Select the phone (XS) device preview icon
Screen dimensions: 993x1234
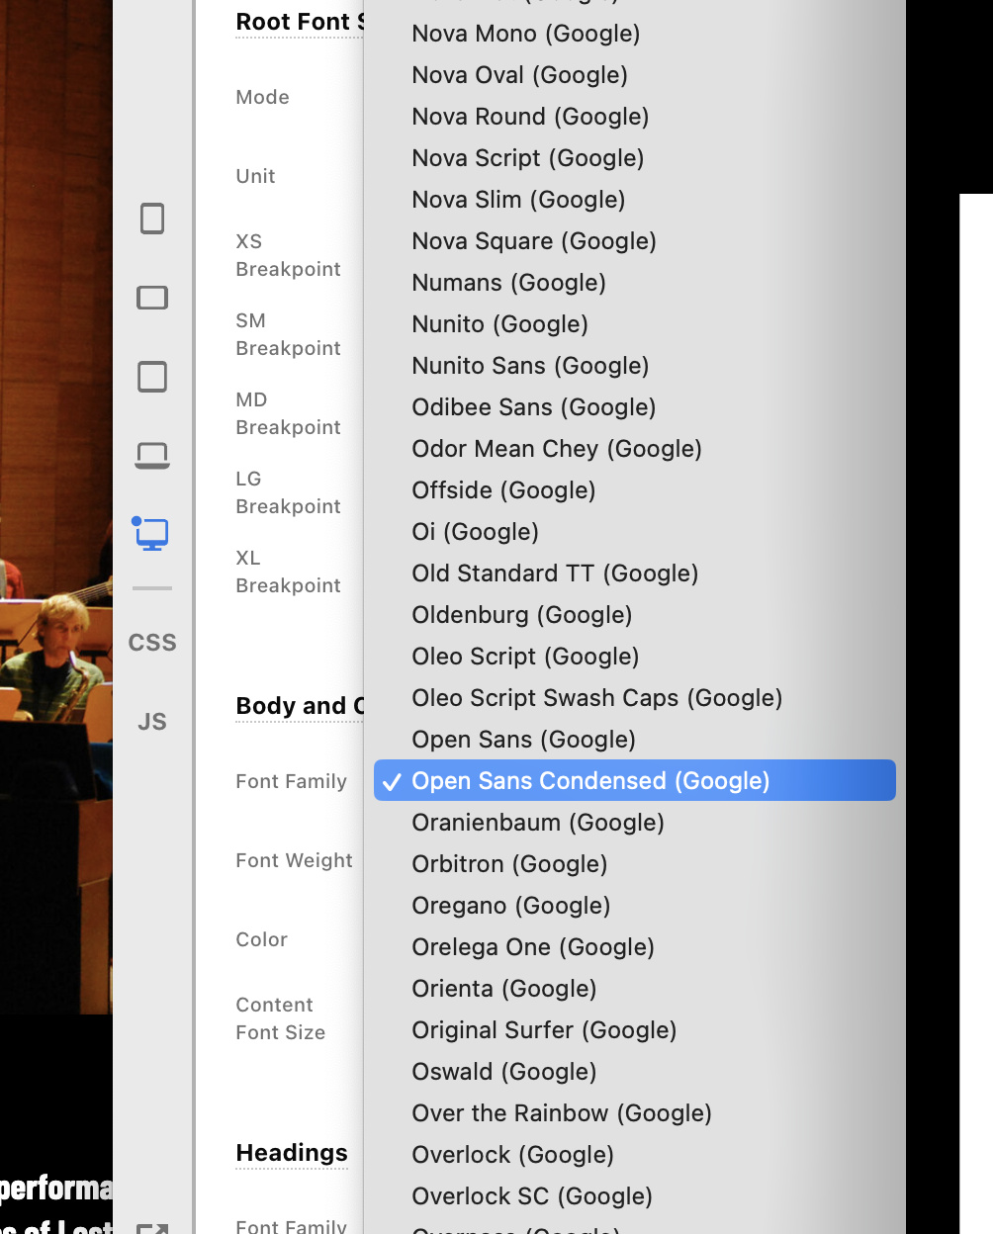(152, 219)
